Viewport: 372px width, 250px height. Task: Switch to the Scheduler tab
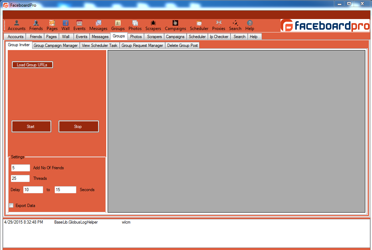click(x=197, y=36)
